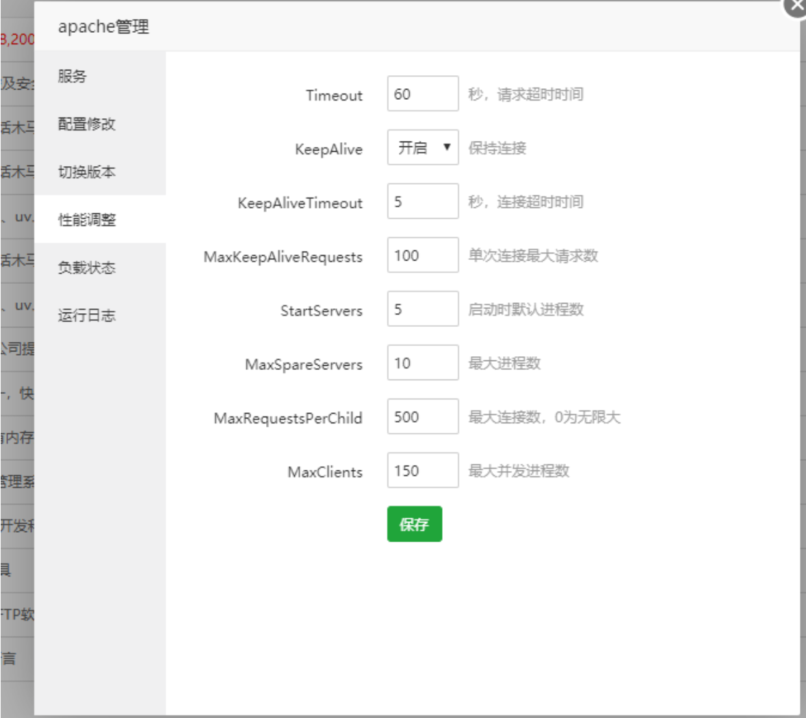This screenshot has width=806, height=718.
Task: Click the MaxClients input field
Action: [422, 470]
